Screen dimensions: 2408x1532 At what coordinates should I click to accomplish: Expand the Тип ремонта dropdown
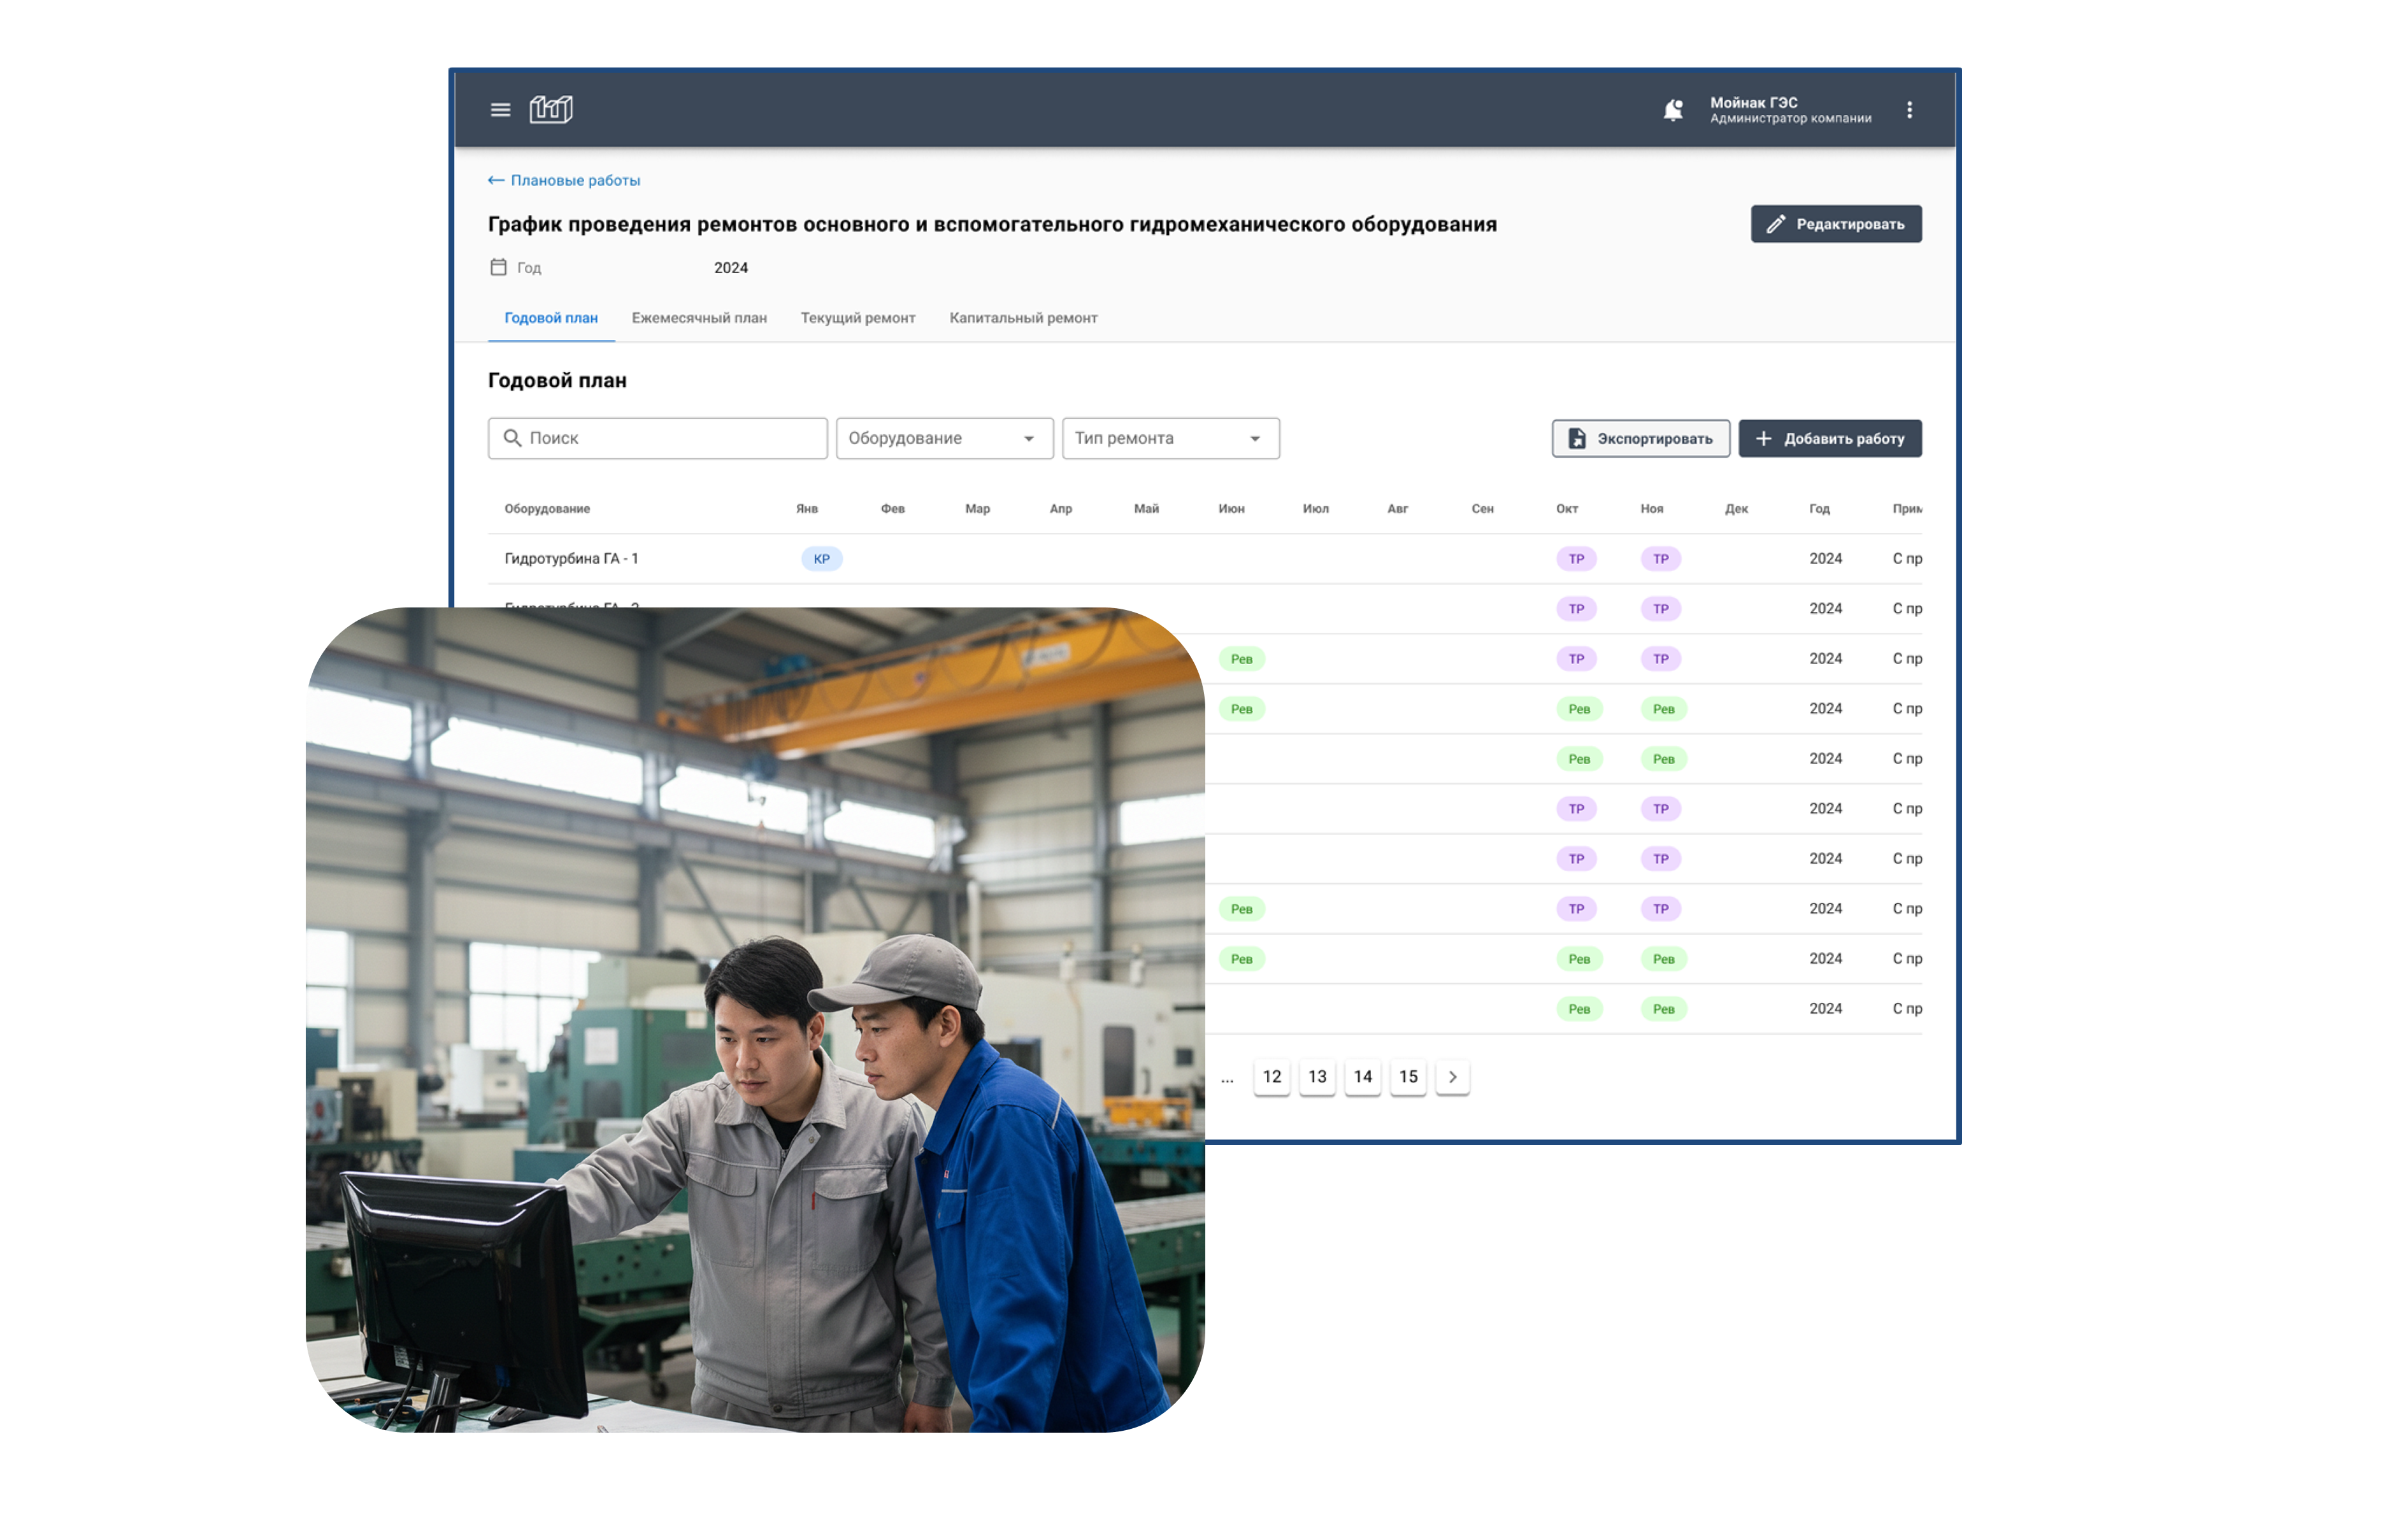coord(1170,437)
